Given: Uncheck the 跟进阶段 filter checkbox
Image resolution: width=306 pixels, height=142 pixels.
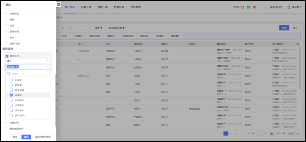Looking at the screenshot, I should [7, 56].
